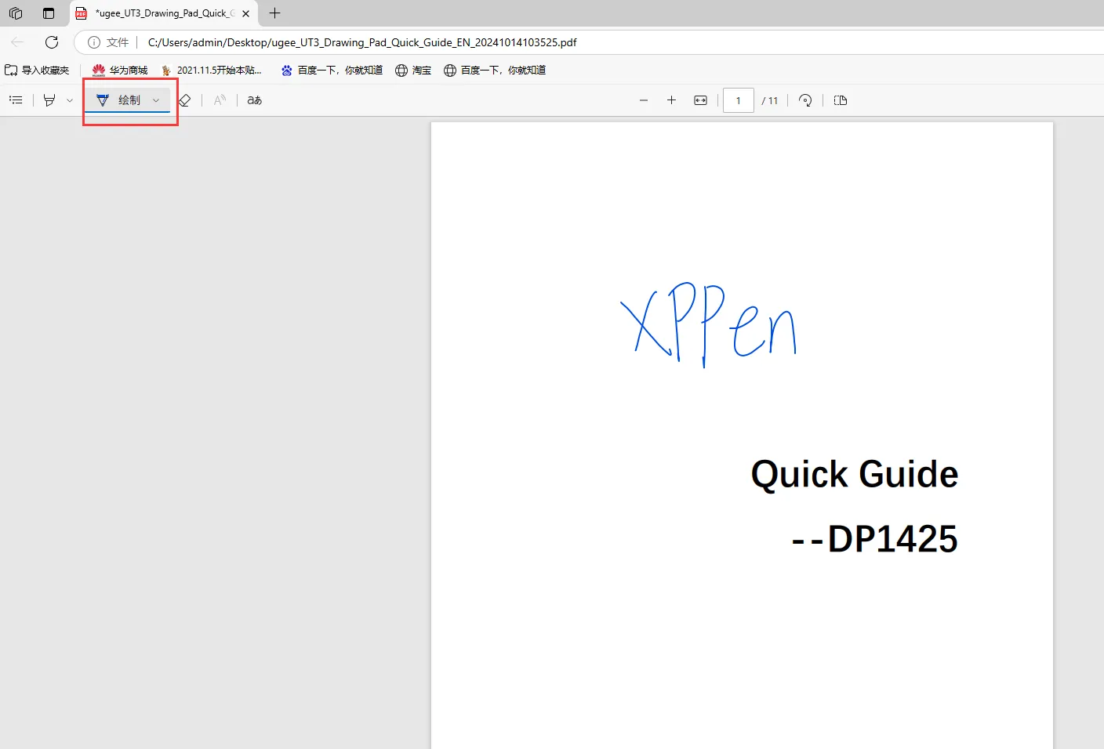Open the 2021.11.5开始本贴 bookmark
The image size is (1104, 749).
(x=211, y=71)
